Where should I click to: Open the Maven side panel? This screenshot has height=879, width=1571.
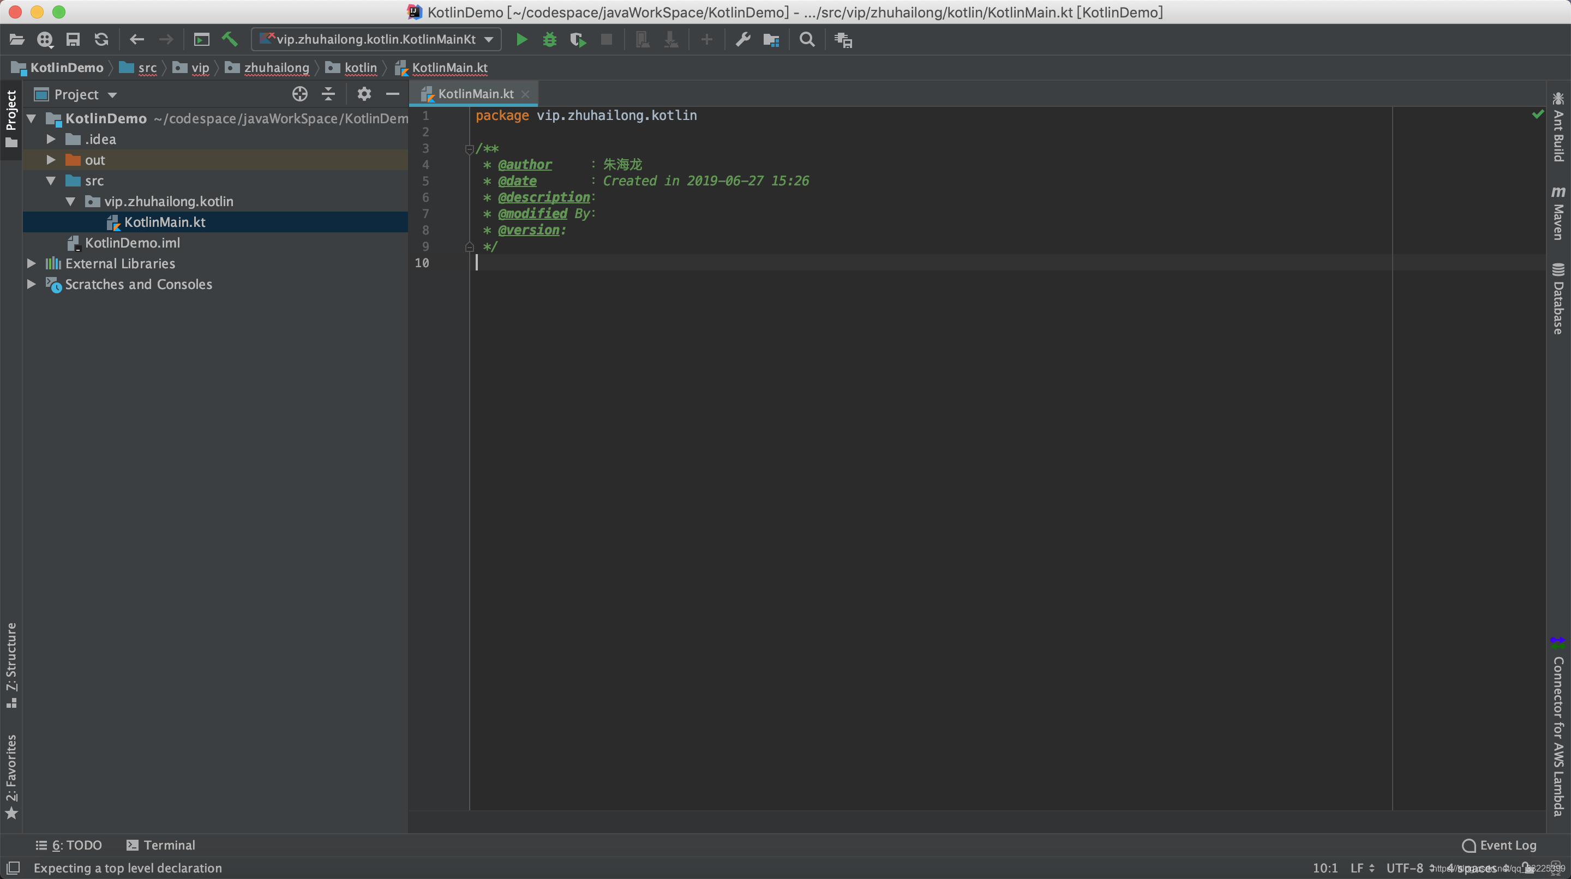coord(1558,213)
